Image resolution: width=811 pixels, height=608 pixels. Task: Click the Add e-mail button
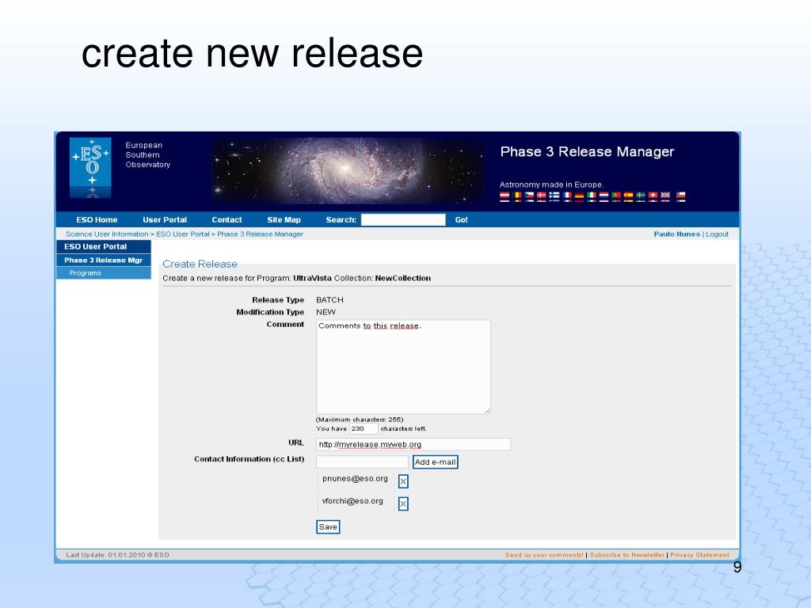(x=436, y=462)
